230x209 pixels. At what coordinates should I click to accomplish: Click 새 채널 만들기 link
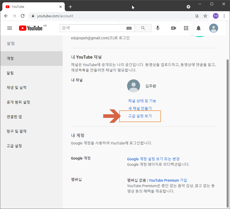click(140, 108)
